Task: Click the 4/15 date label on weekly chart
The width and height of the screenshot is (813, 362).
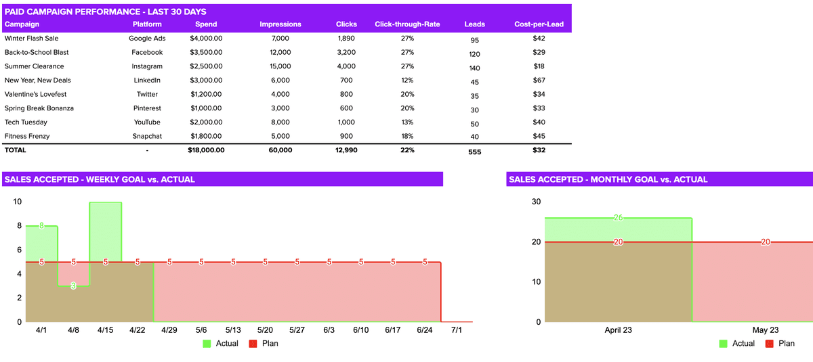Action: 105,330
